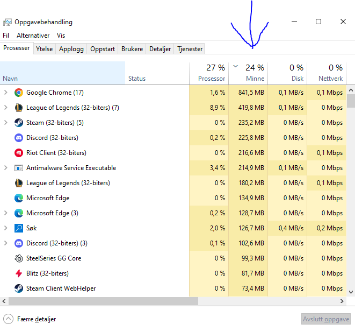Click the vertical scrollbar thumb
Screen dimensions: 355x331
click(x=351, y=101)
